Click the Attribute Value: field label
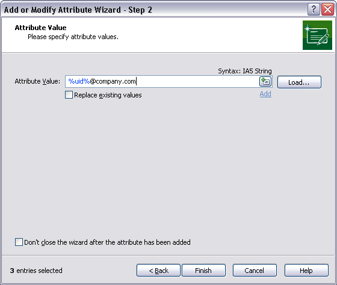The image size is (337, 285). coord(37,81)
